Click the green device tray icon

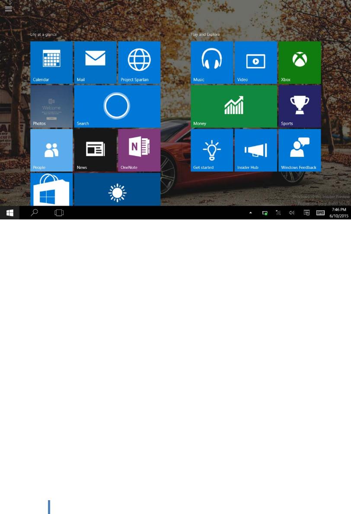[265, 213]
